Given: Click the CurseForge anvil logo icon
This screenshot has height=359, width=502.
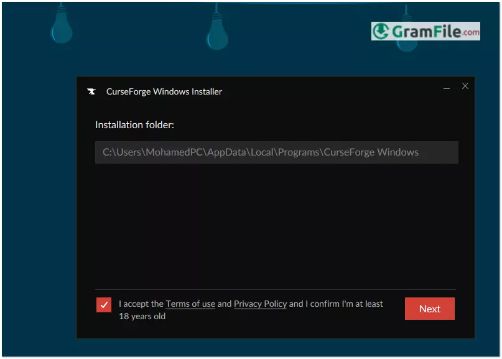Looking at the screenshot, I should 91,91.
